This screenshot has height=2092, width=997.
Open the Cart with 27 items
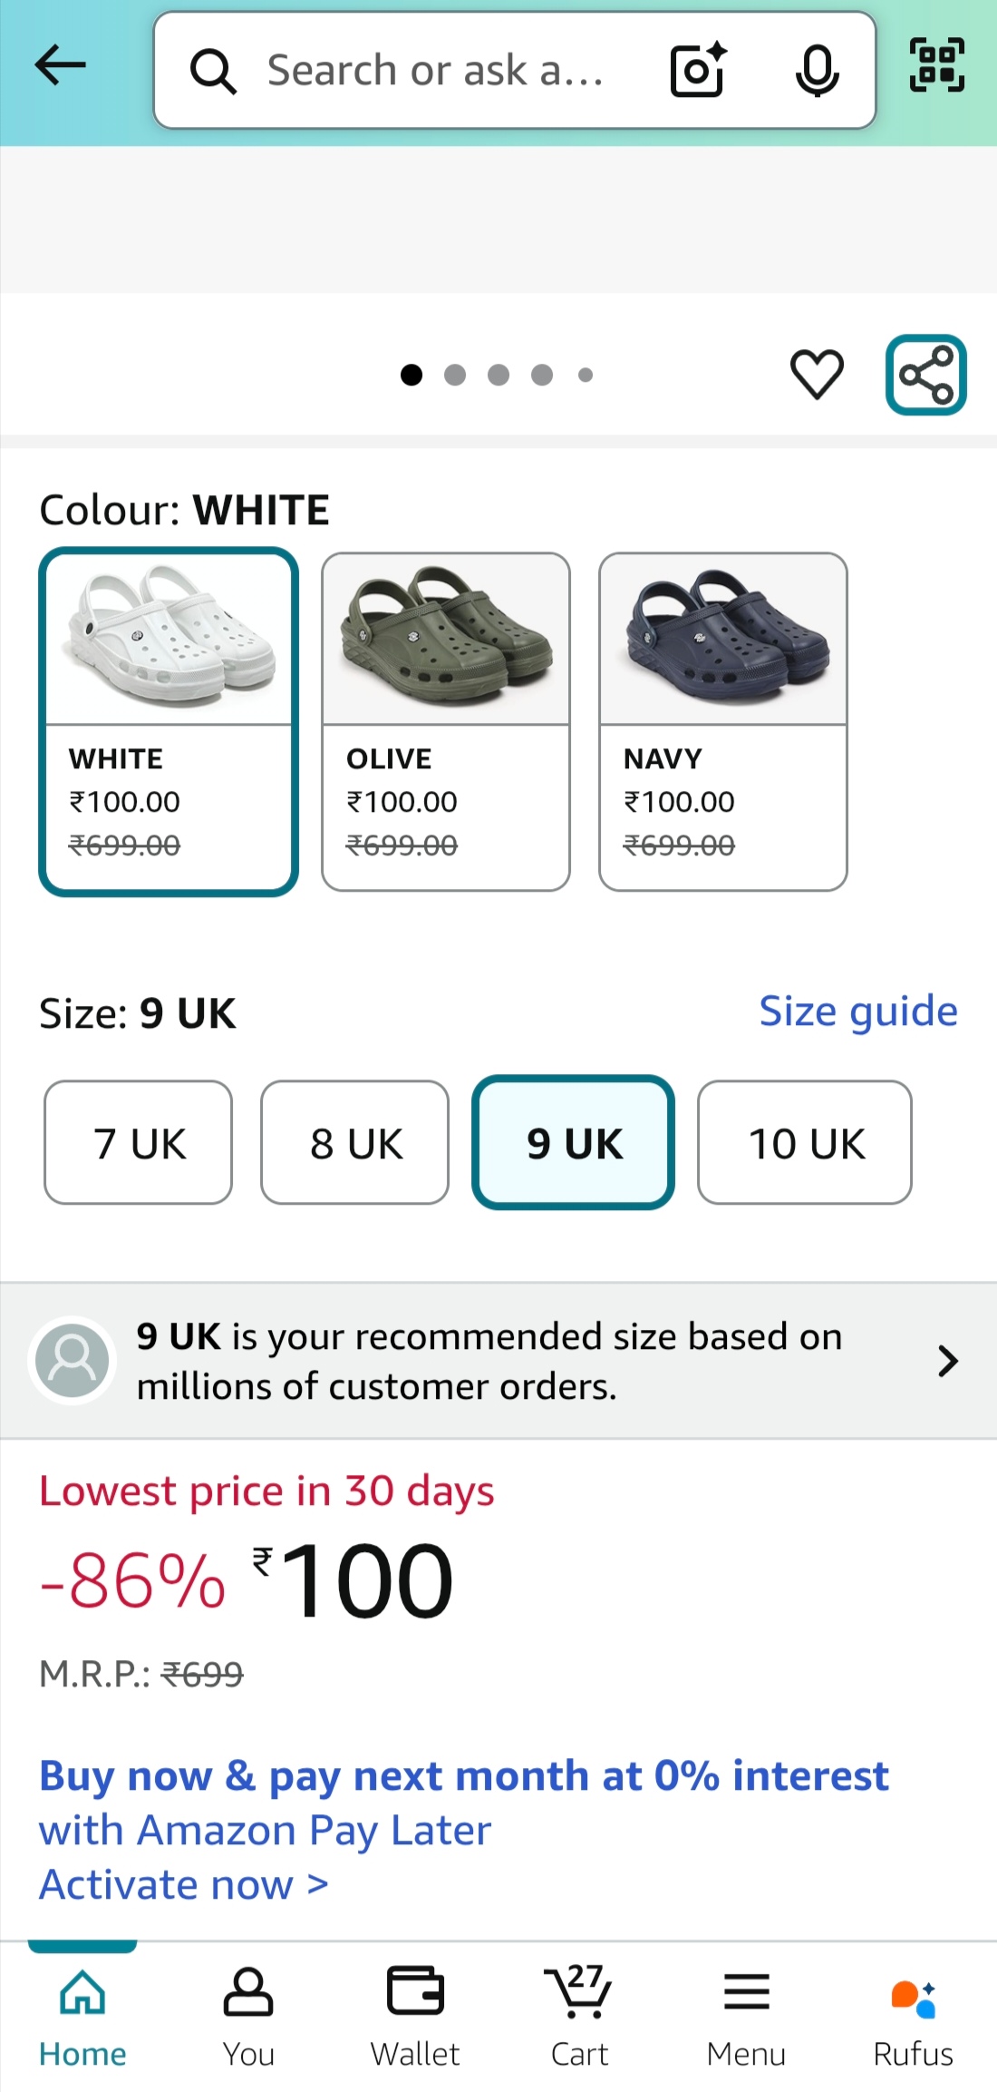click(x=579, y=2016)
